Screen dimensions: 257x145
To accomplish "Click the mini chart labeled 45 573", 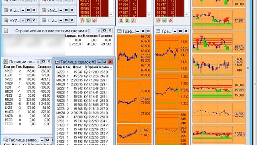I will 219,43.
